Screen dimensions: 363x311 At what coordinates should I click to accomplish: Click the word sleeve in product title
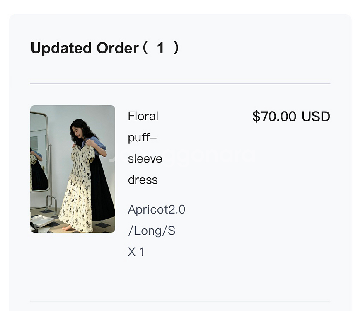tap(145, 159)
